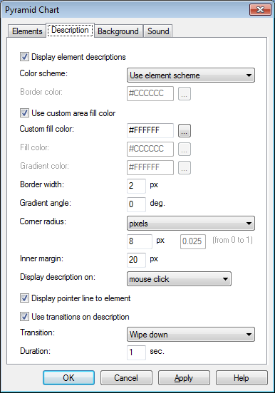Switch to the Background tab

click(118, 31)
